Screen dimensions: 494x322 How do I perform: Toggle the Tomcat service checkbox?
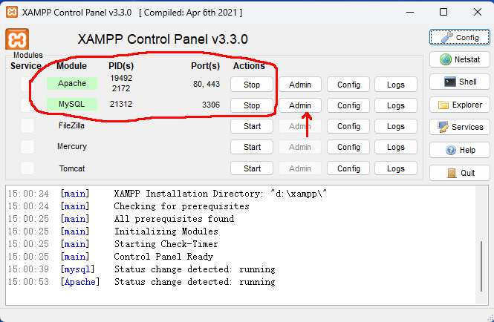point(27,168)
